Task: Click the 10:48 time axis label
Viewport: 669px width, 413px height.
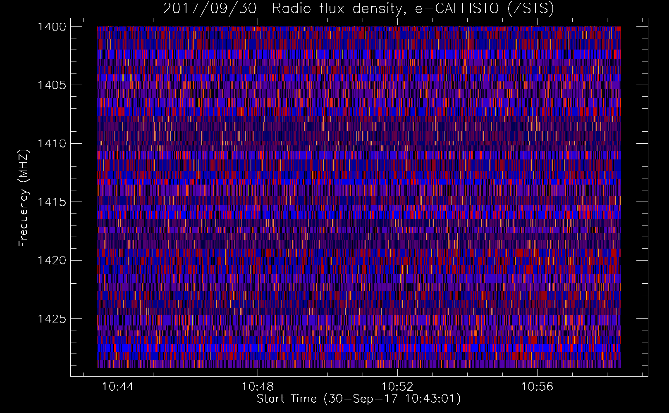Action: (258, 387)
